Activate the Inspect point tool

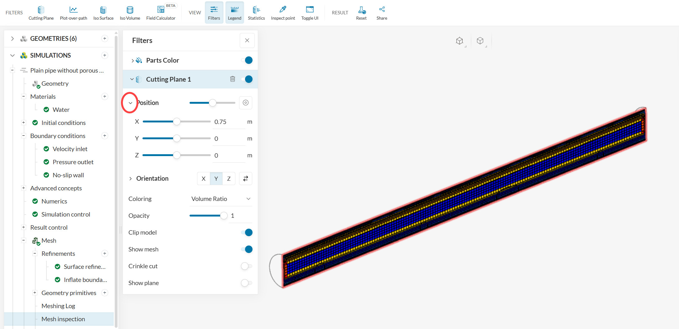[283, 13]
